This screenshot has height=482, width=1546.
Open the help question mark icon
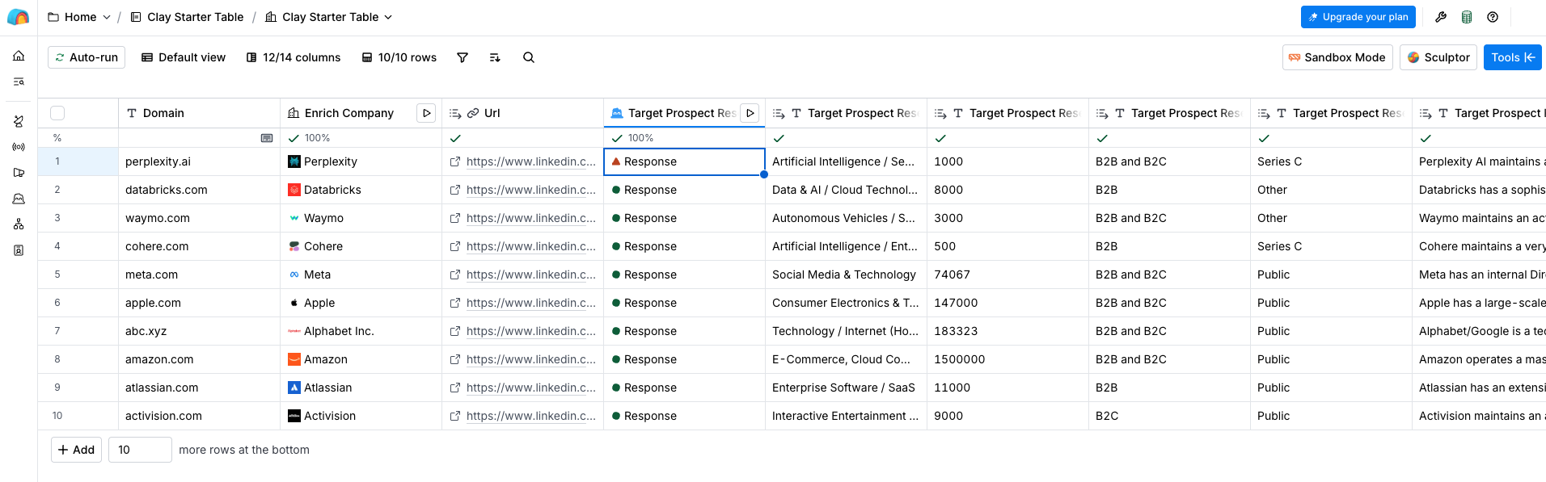1493,17
